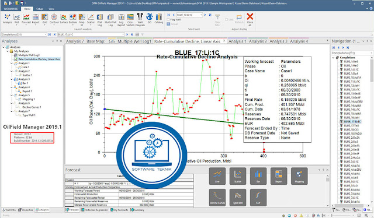This screenshot has width=374, height=218.
Task: Select BLUE_14:Li:1C in Navigation list
Action: 352,110
